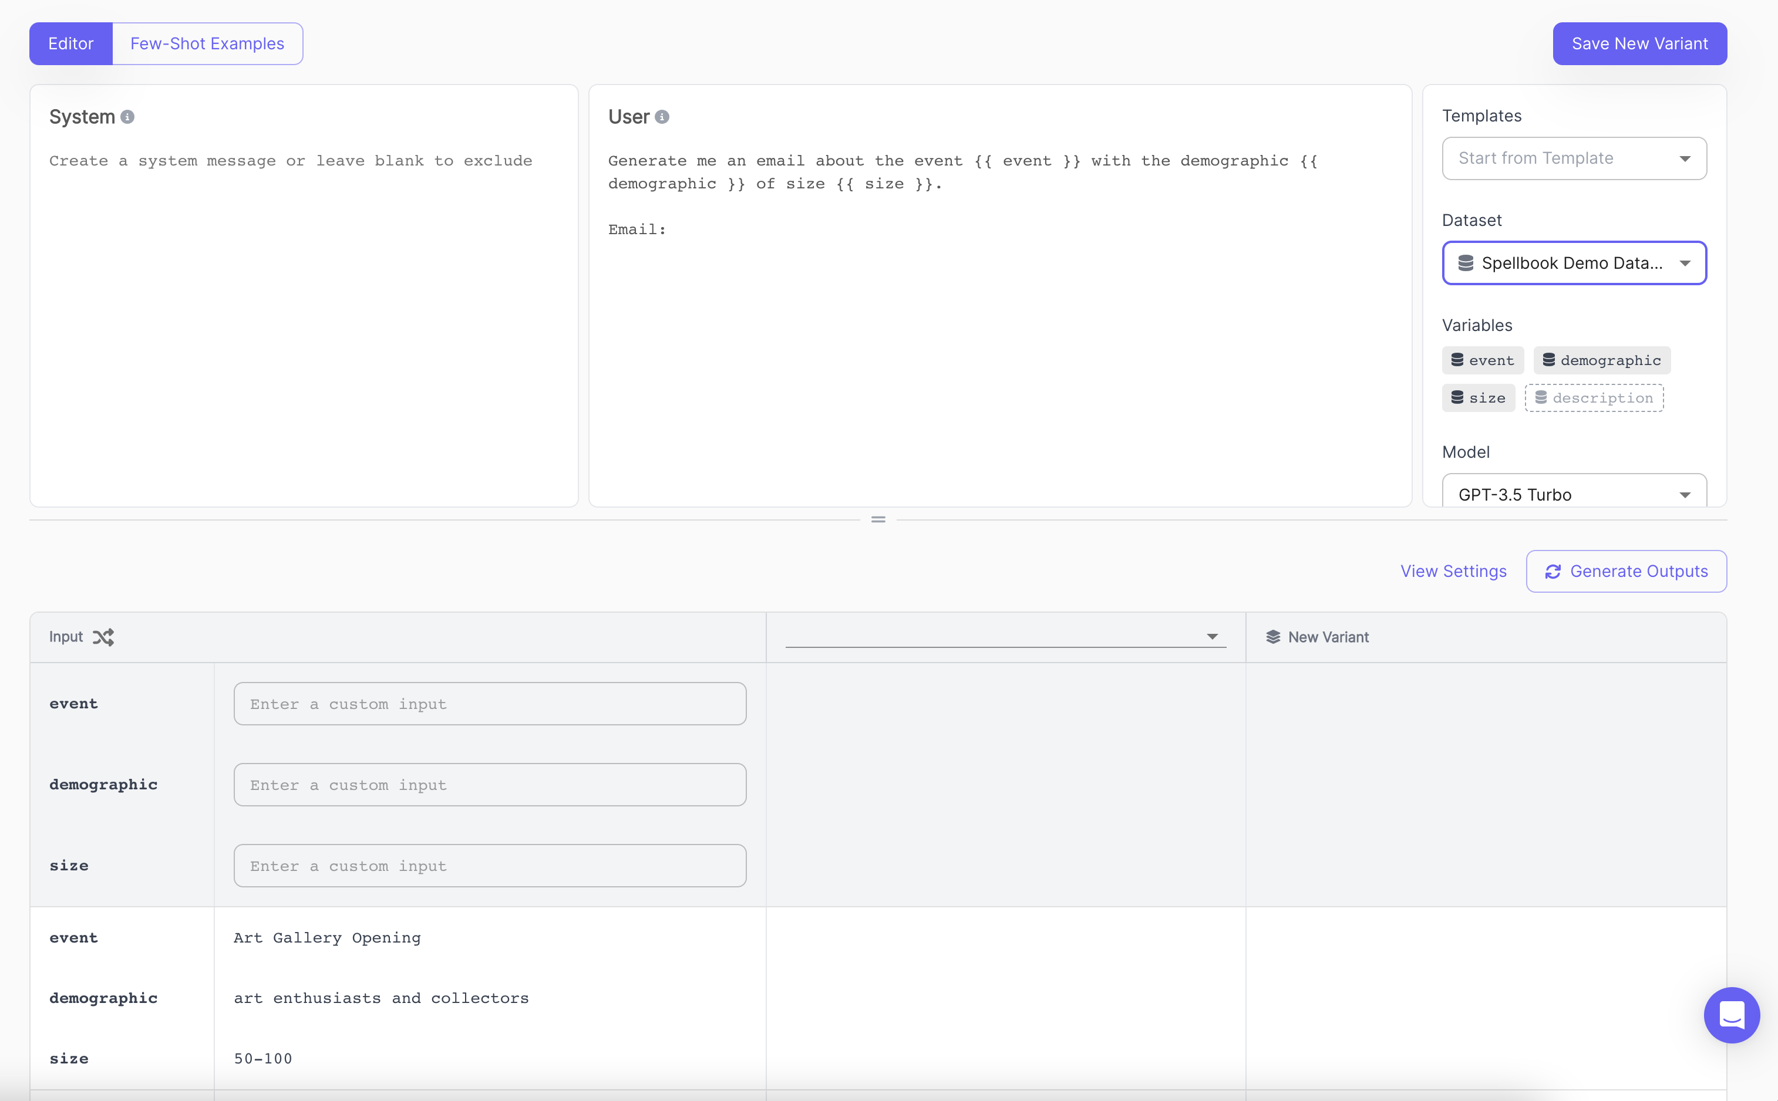Click the database icon in the Dataset selector
The image size is (1778, 1101).
click(1466, 263)
